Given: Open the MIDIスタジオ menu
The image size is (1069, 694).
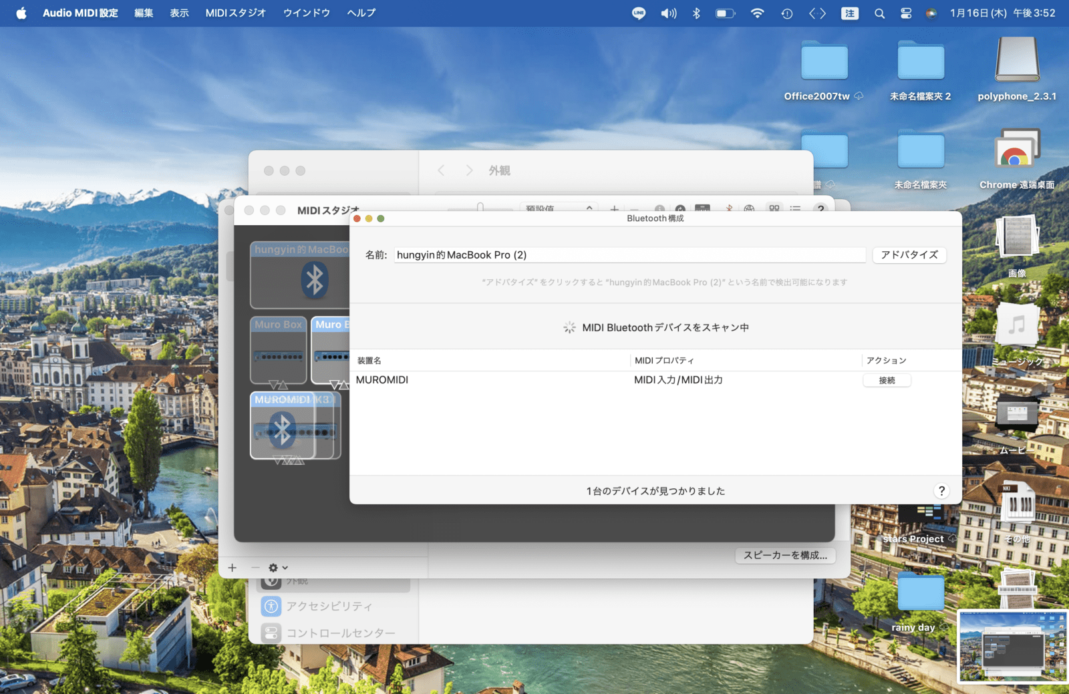Looking at the screenshot, I should 235,13.
